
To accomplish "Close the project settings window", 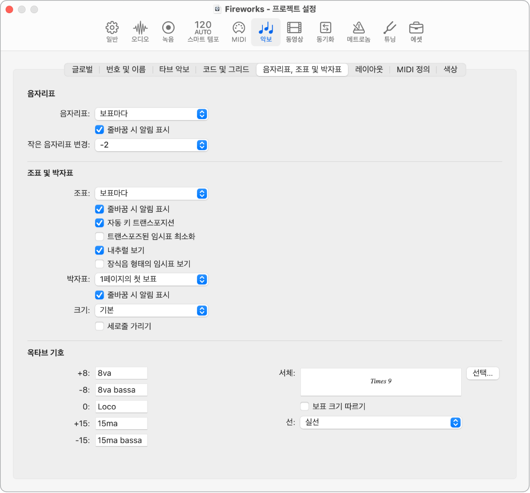I will click(x=9, y=9).
